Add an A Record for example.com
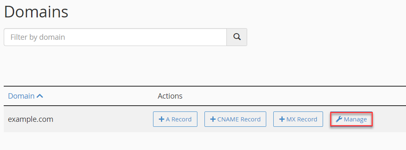The height and width of the screenshot is (150, 406). point(175,119)
